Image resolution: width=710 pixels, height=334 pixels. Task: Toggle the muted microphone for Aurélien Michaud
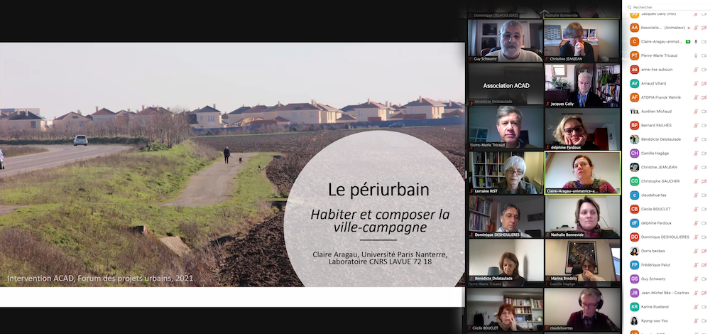click(696, 111)
